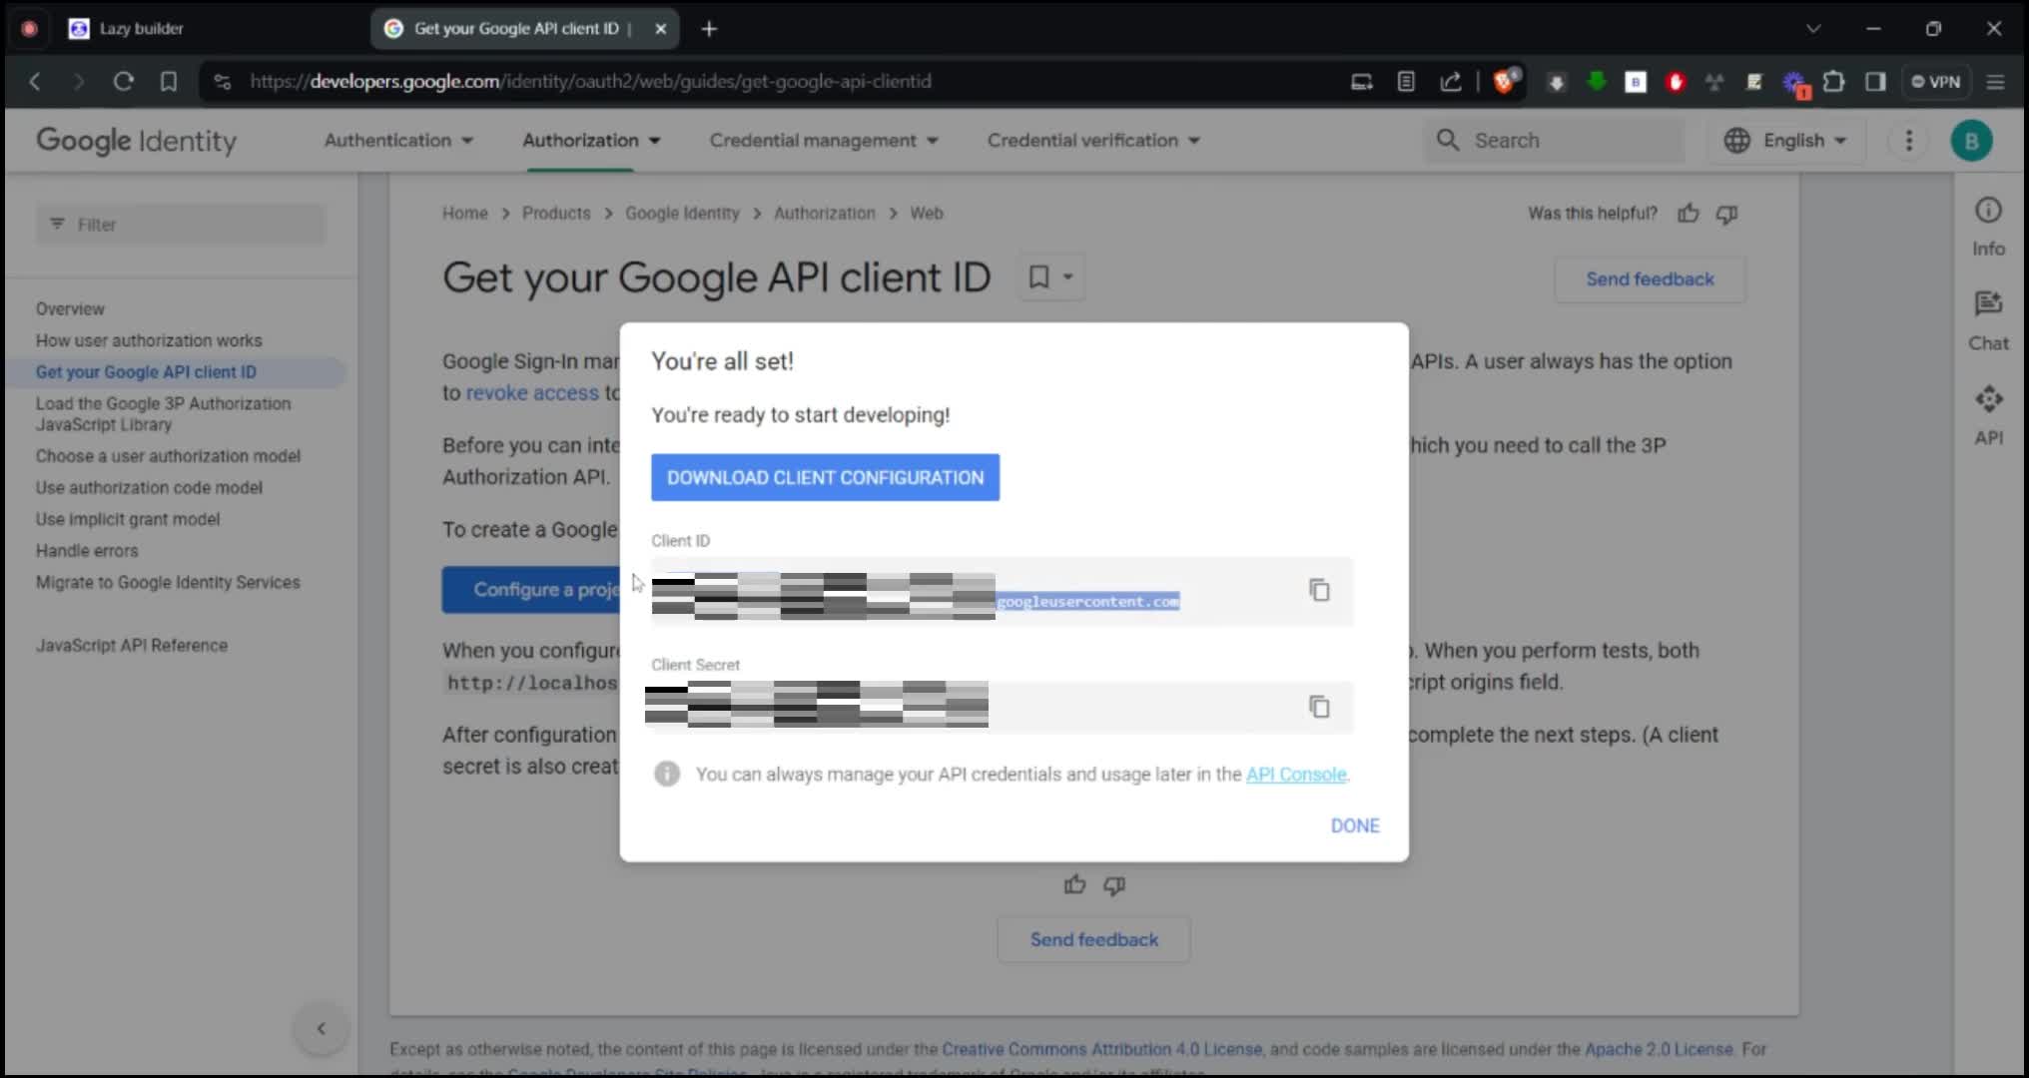Open the VPN button
The image size is (2029, 1078).
click(1935, 82)
